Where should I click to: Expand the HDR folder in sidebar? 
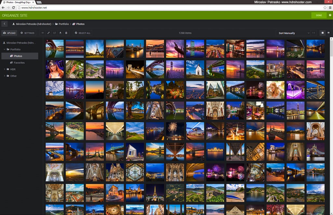5,69
